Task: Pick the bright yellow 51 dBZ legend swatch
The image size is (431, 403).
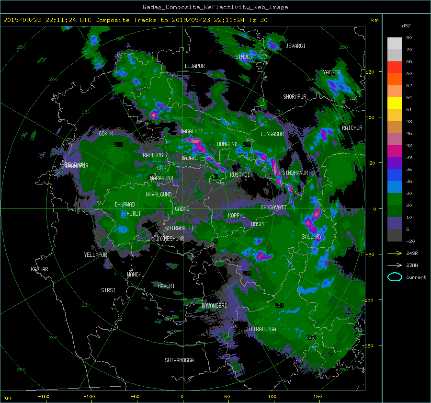Action: [x=395, y=104]
